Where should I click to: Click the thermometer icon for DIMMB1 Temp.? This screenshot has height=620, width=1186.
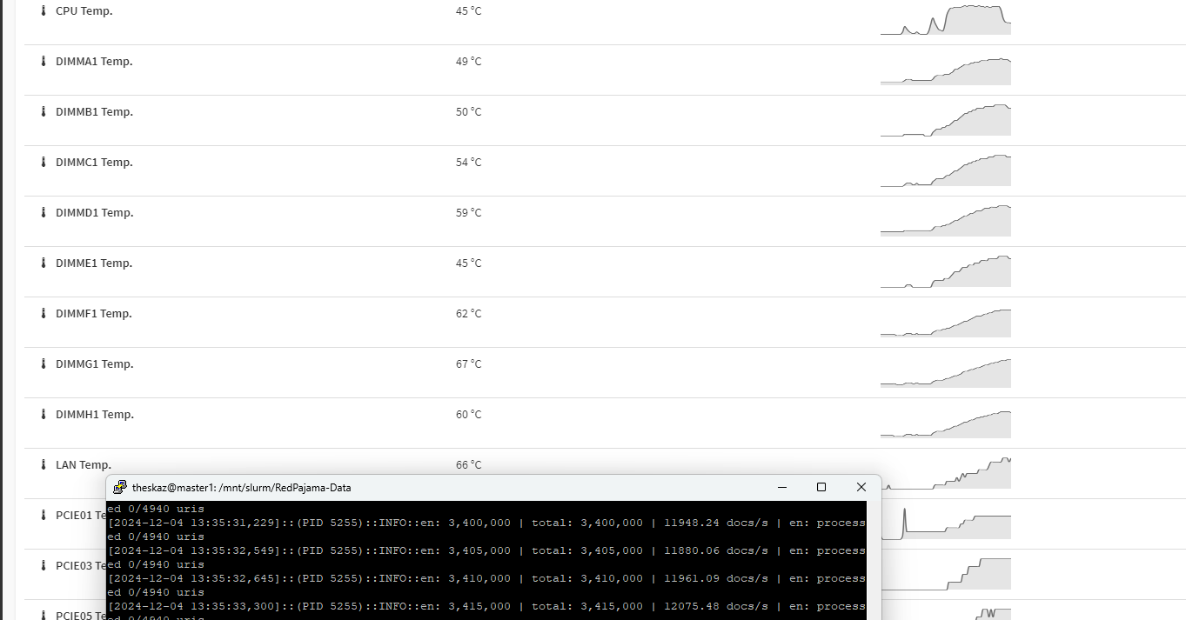(x=42, y=111)
